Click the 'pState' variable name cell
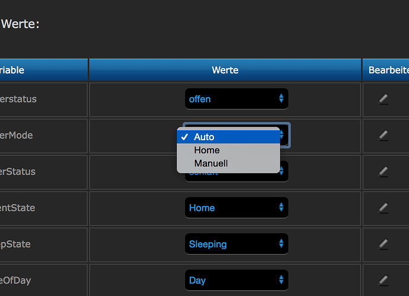Screen dimensions: 409x296 click(15, 244)
